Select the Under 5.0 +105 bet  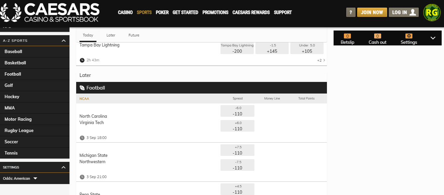pyautogui.click(x=307, y=48)
